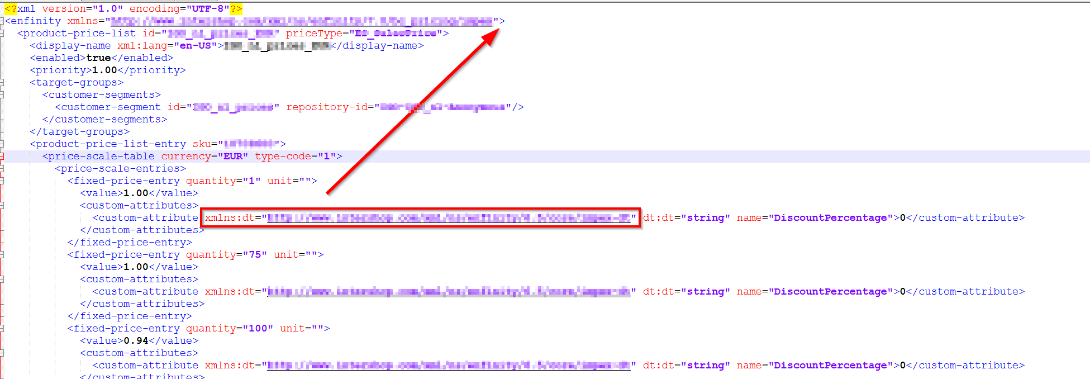Image resolution: width=1090 pixels, height=379 pixels.
Task: Click the product-price-list-entry tag name
Action: point(111,144)
